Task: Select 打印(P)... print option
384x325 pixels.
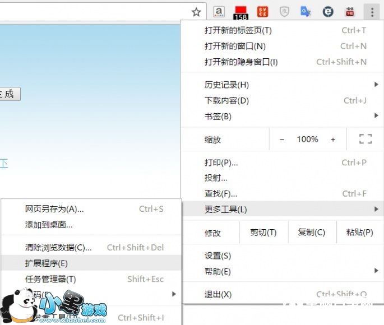Action: [282, 162]
